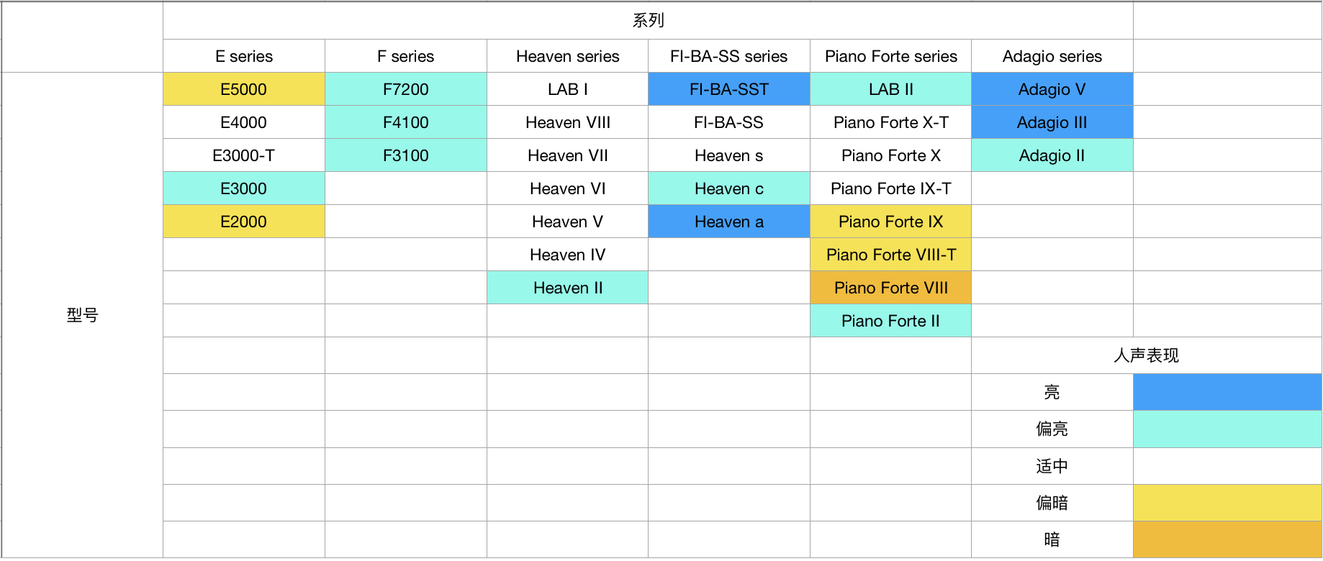1323x561 pixels.
Task: Click the blue swatch beside 亮
Action: tap(1227, 392)
